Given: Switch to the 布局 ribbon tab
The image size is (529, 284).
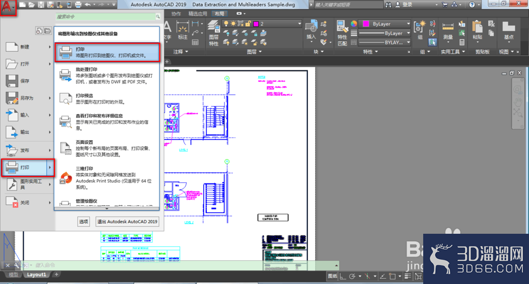Looking at the screenshot, I should (x=220, y=14).
